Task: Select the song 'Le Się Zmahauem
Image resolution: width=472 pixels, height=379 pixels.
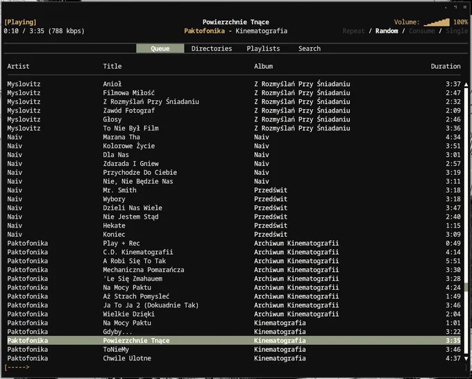Action: coord(234,279)
